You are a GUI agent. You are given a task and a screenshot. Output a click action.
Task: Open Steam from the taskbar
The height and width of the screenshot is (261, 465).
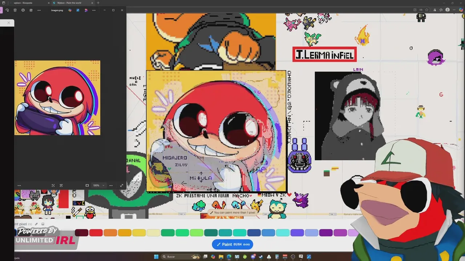pyautogui.click(x=261, y=257)
